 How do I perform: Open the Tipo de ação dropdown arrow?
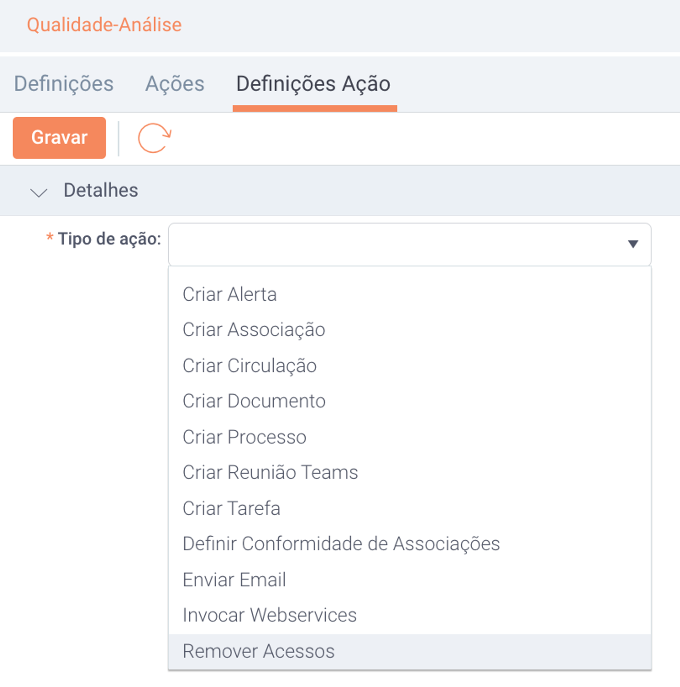[x=633, y=244]
